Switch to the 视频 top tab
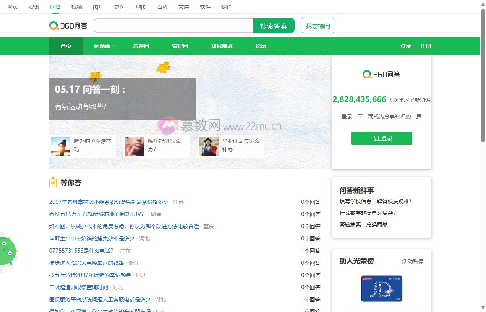 coord(77,7)
